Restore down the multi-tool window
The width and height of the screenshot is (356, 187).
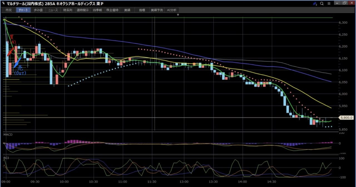click(345, 3)
